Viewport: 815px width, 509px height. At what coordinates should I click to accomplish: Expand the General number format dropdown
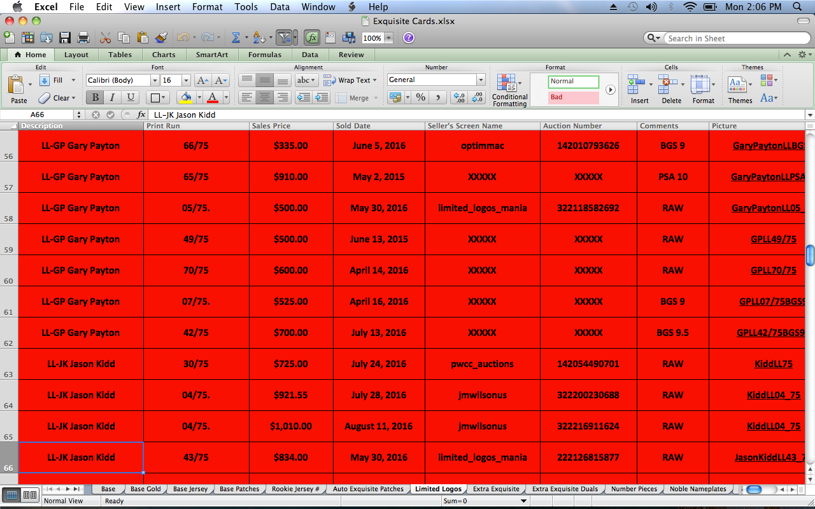481,80
